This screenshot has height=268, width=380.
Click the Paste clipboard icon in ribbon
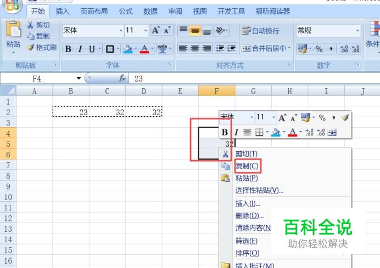tap(13, 30)
